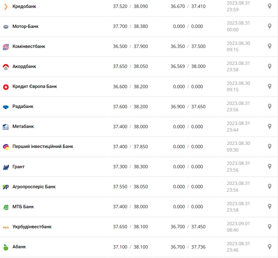
Task: Click the location pin in Акордбанк row
Action: [x=269, y=67]
